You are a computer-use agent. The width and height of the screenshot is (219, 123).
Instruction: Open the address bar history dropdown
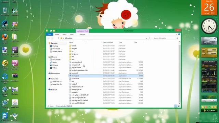[x=146, y=38]
